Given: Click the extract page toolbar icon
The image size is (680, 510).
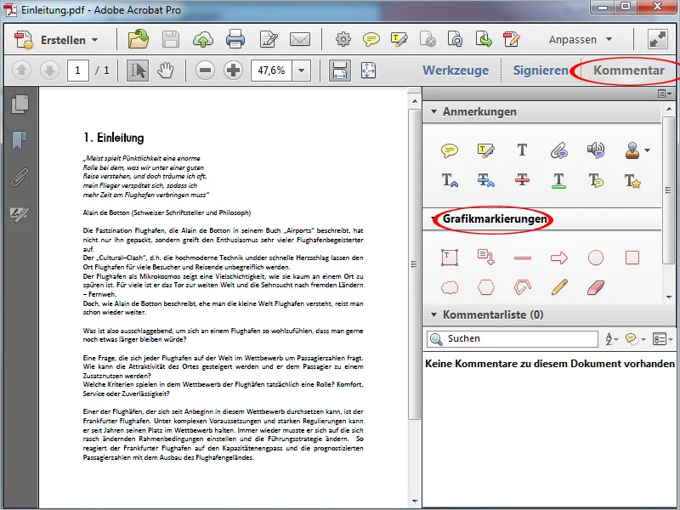Looking at the screenshot, I should coord(483,39).
